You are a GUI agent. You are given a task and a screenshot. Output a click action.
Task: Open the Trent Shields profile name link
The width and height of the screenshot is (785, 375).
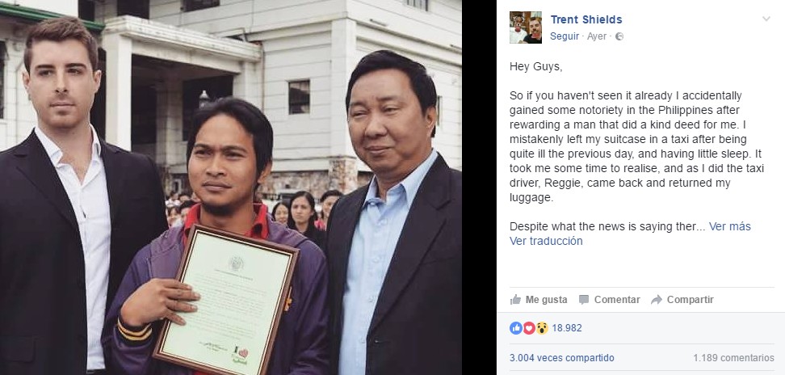pyautogui.click(x=586, y=19)
